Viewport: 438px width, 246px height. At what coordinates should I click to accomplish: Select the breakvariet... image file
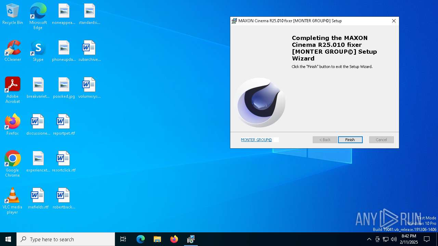[x=38, y=88]
